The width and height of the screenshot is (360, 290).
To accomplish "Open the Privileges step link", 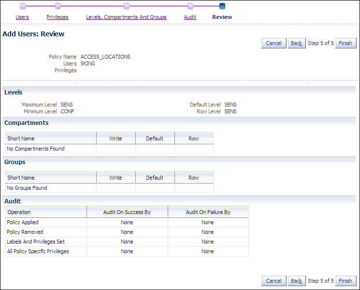I will [x=58, y=17].
